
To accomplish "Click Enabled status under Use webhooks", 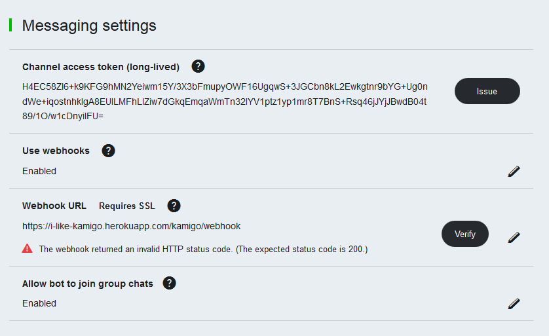I will [39, 171].
